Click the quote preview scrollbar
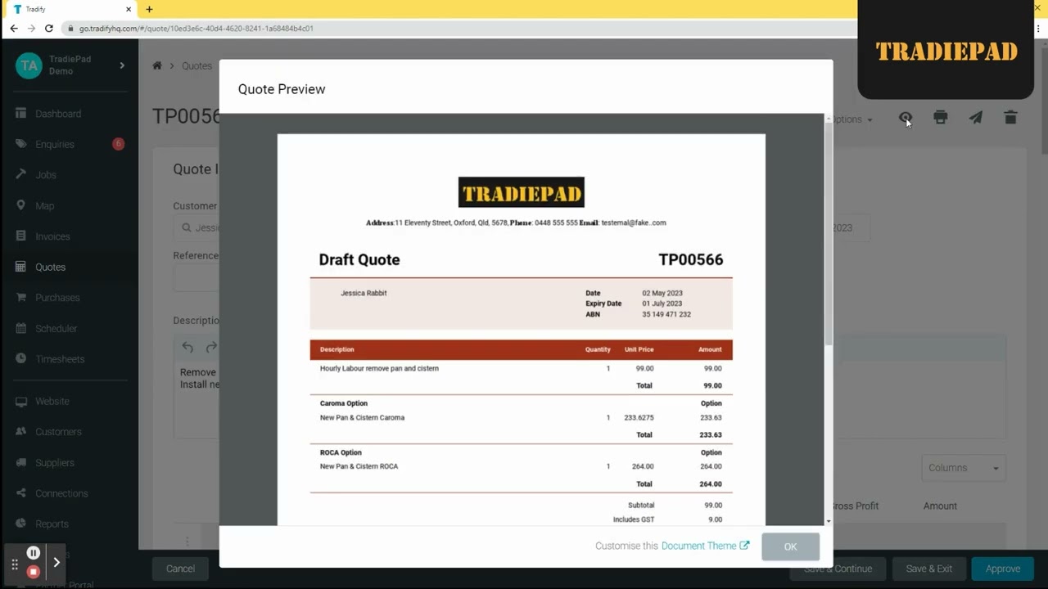This screenshot has height=589, width=1048. point(829,233)
